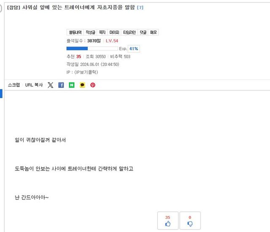Share via the green Naver icon
This screenshot has height=232, width=270.
(72, 85)
